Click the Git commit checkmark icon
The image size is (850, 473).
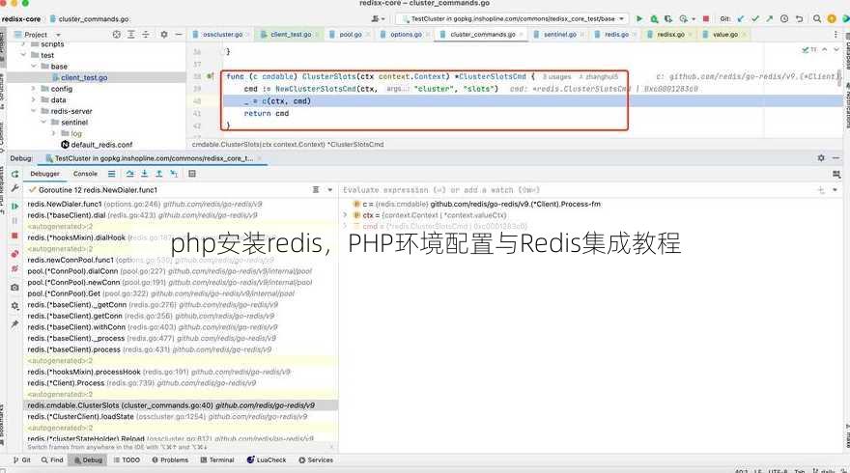click(755, 19)
